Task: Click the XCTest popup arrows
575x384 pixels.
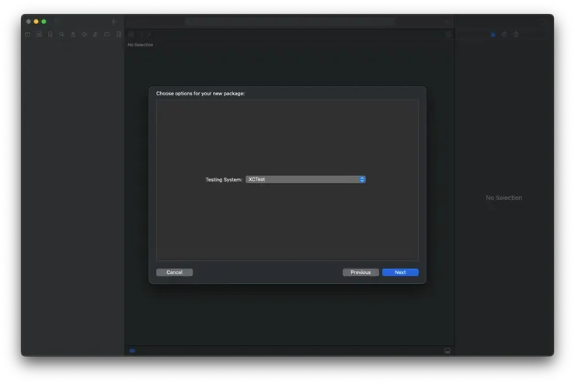Action: click(362, 179)
